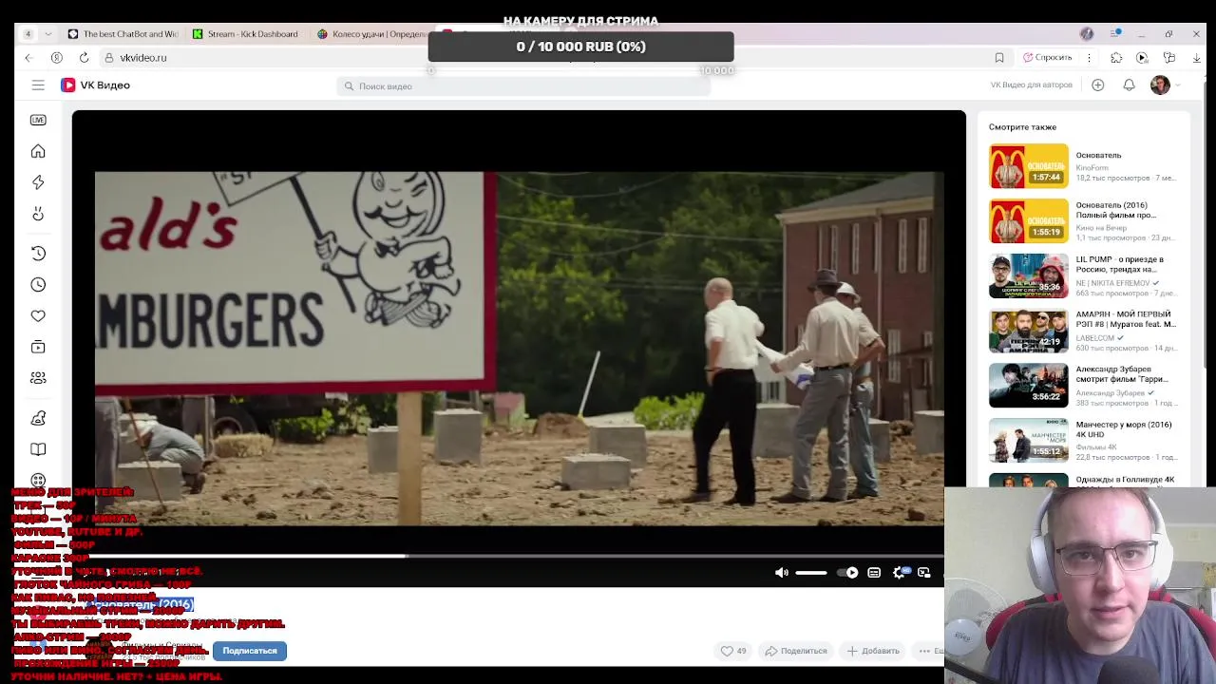Switch to The best ChatBot tab
The image size is (1216, 684).
click(123, 34)
